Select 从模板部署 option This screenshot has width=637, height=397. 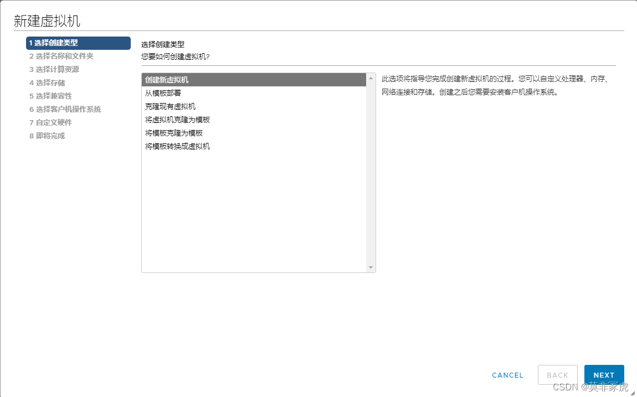pyautogui.click(x=254, y=93)
